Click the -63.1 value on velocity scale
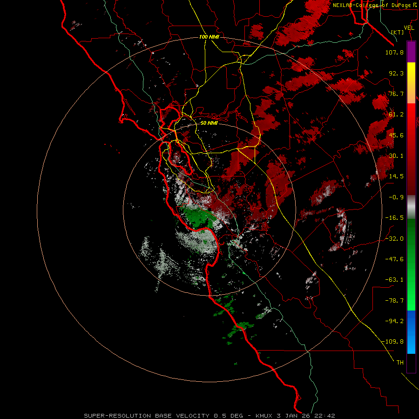The height and width of the screenshot is (419, 419). (394, 280)
